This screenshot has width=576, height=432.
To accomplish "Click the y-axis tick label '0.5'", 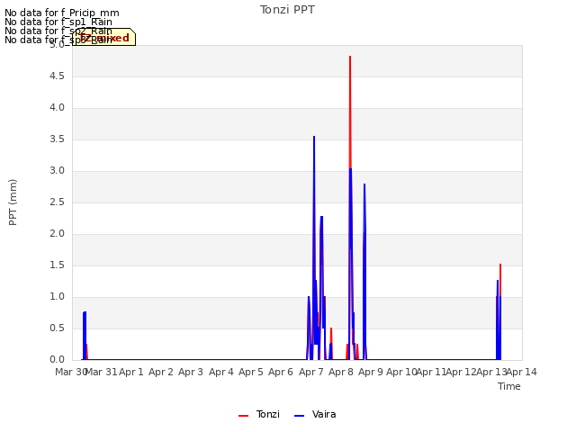I will (x=58, y=328).
